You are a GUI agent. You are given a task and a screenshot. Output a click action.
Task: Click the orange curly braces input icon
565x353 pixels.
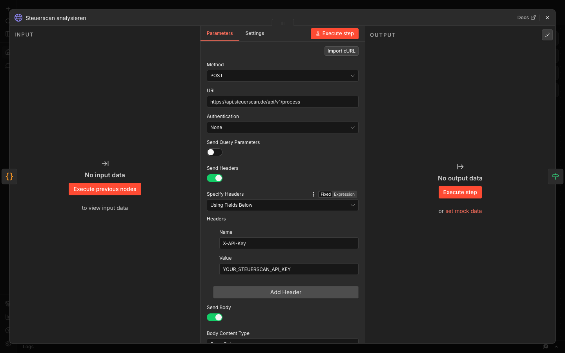[x=9, y=176]
